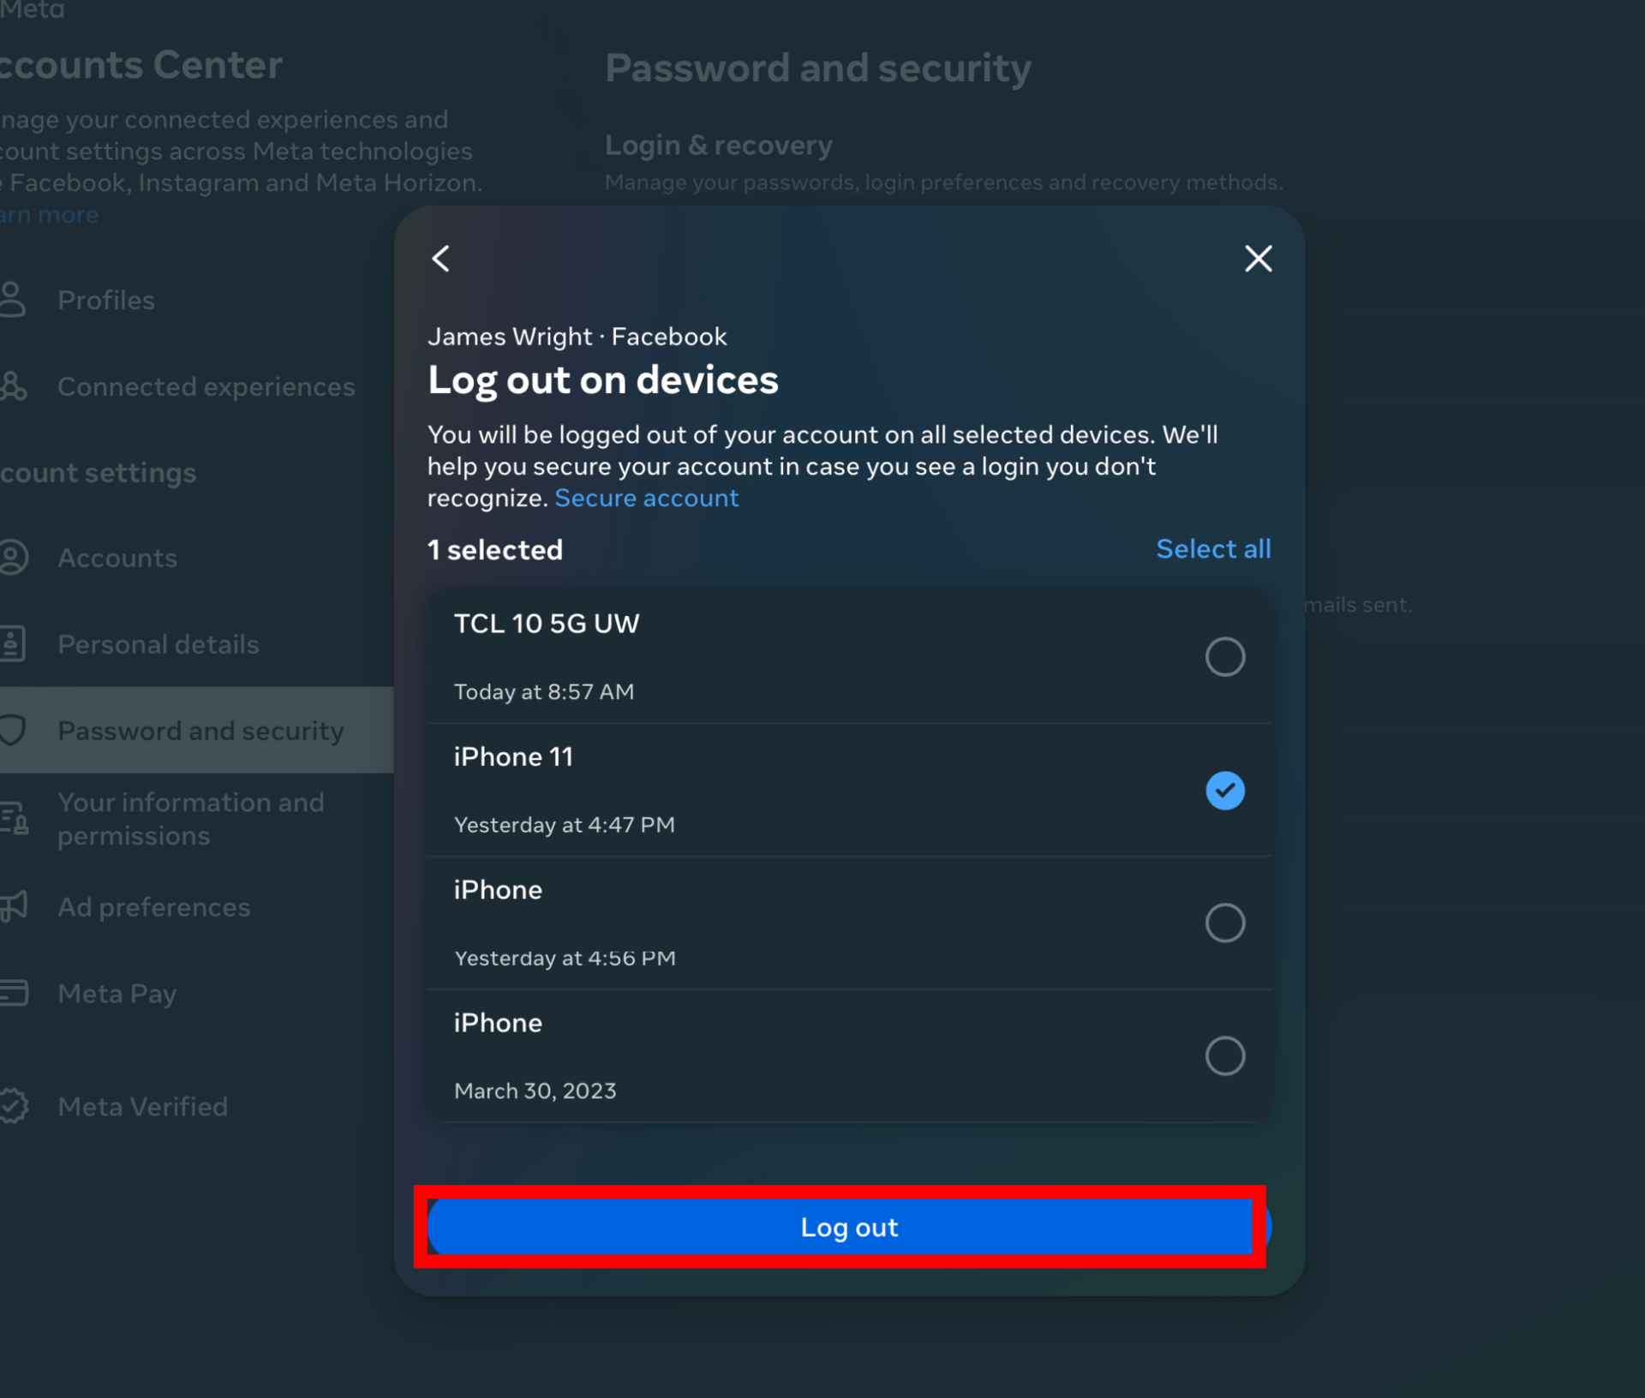Deselect the iPhone 11 device
This screenshot has height=1398, width=1645.
(x=1225, y=790)
